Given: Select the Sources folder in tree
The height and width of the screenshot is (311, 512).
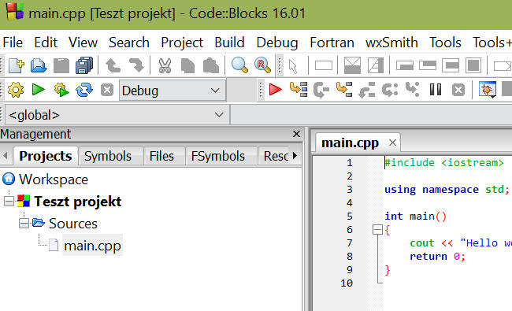Looking at the screenshot, I should tap(73, 224).
